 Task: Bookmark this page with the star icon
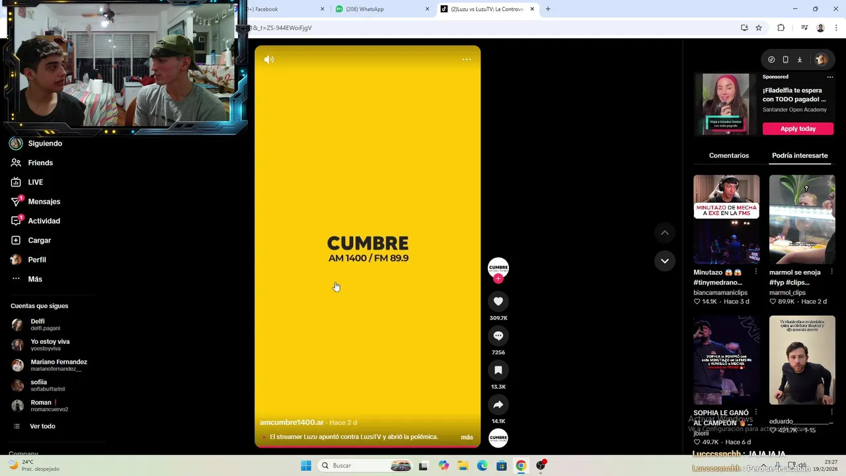759,28
